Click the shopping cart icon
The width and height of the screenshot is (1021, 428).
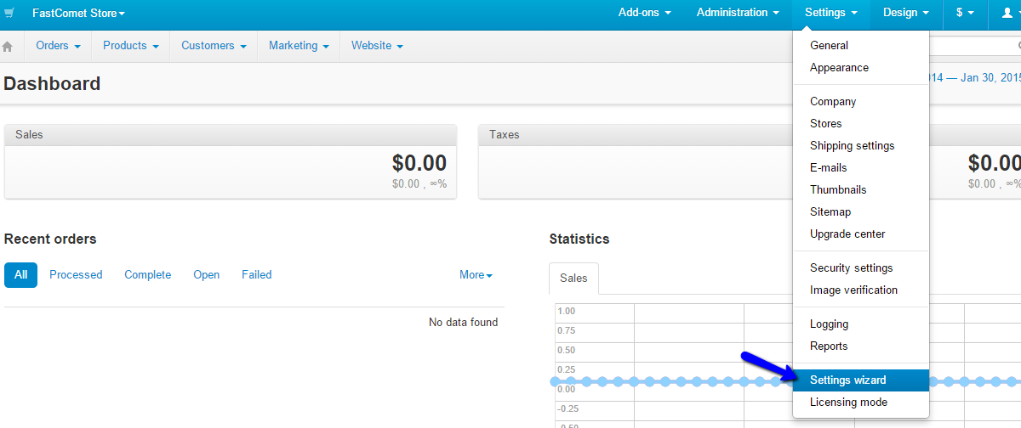[x=9, y=14]
